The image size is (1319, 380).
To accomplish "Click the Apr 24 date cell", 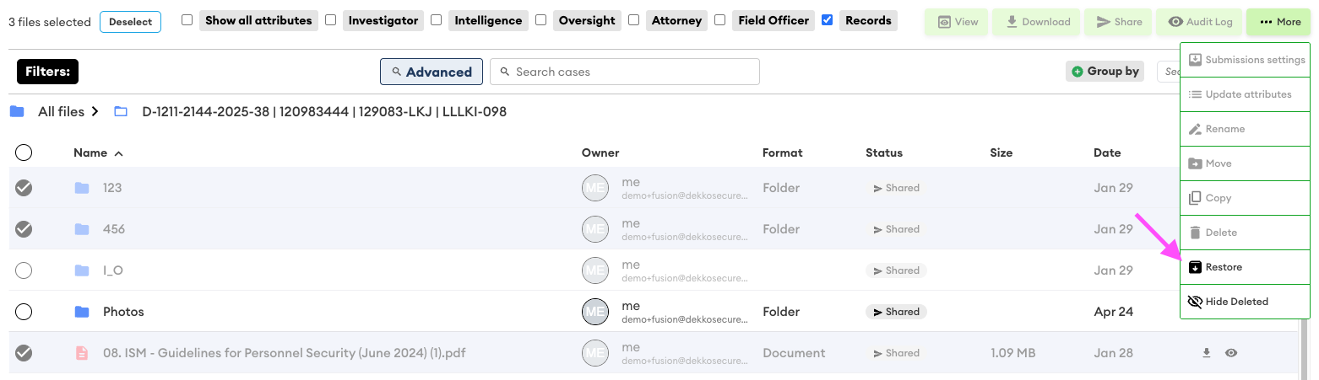I will coord(1113,312).
